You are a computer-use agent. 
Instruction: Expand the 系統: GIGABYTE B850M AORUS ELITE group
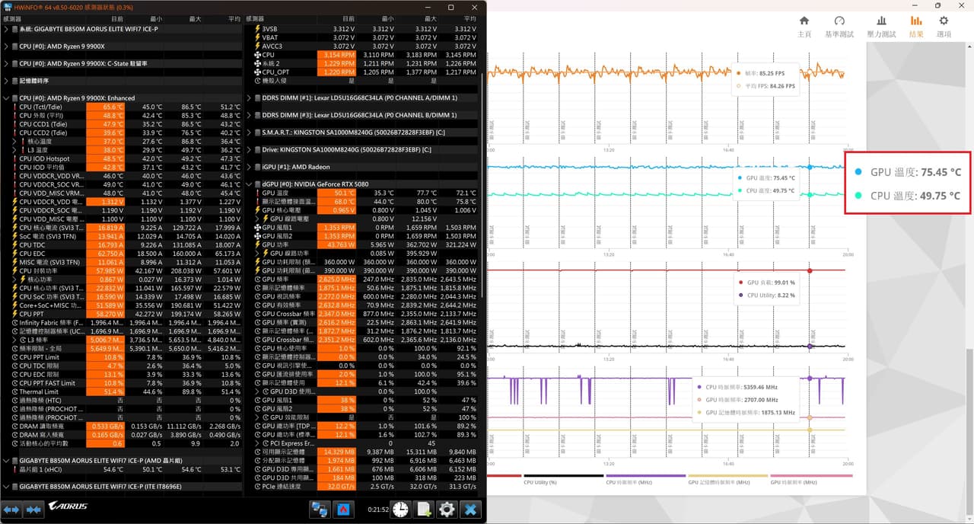[6, 29]
